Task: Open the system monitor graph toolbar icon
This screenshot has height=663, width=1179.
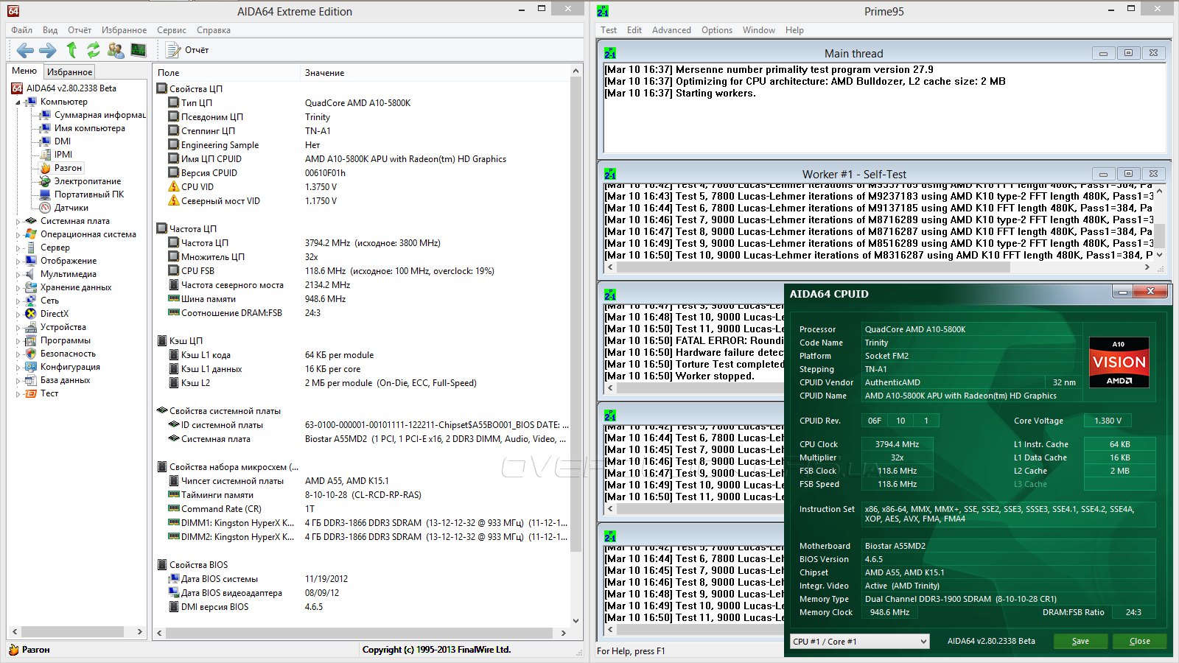Action: [x=138, y=50]
